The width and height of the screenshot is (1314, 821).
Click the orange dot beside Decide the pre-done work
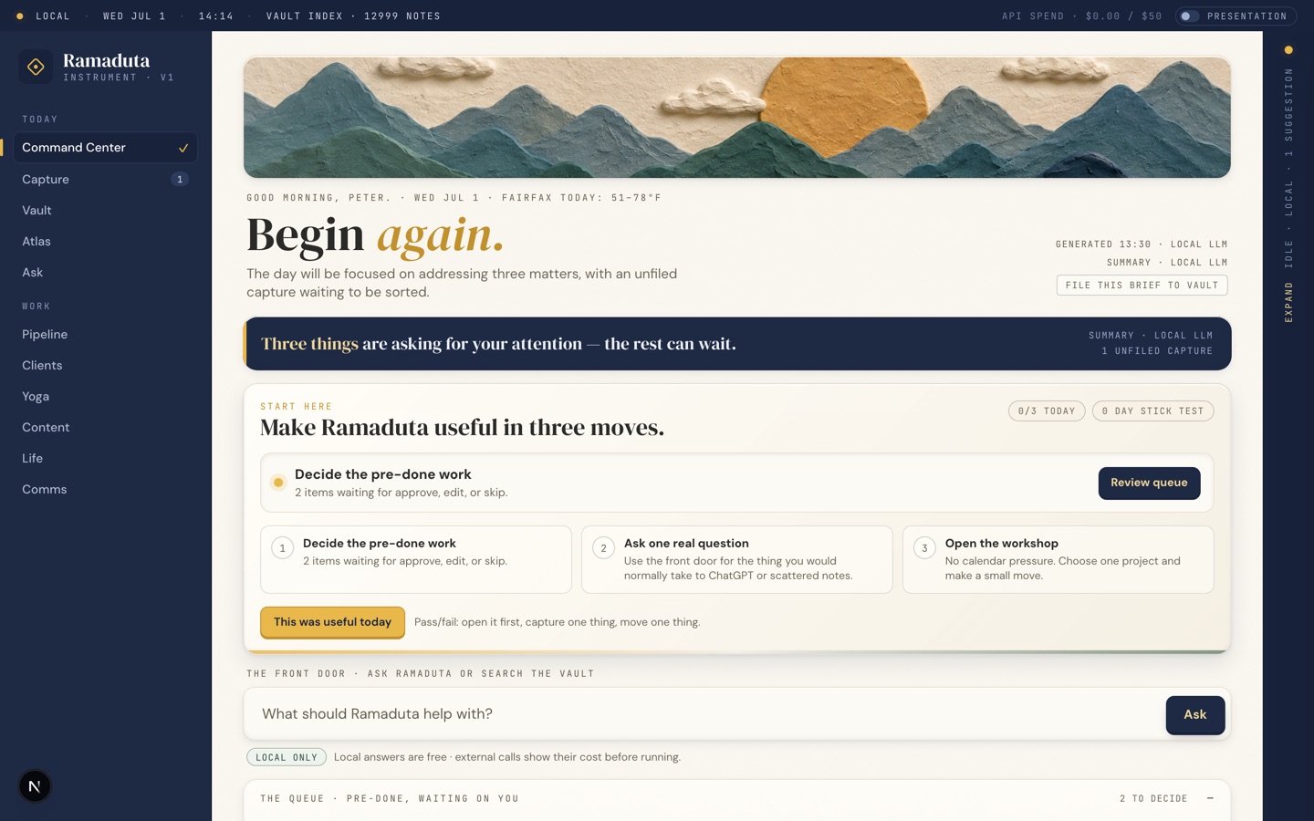coord(278,483)
